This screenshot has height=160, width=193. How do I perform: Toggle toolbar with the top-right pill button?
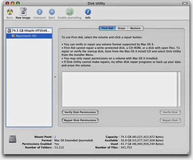[185, 3]
